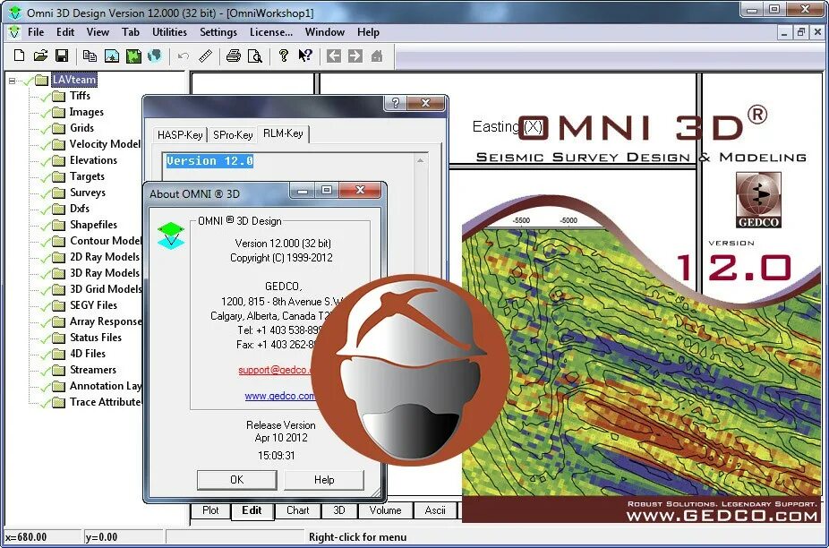Print using the printer toolbar icon
Image resolution: width=829 pixels, height=548 pixels.
233,56
